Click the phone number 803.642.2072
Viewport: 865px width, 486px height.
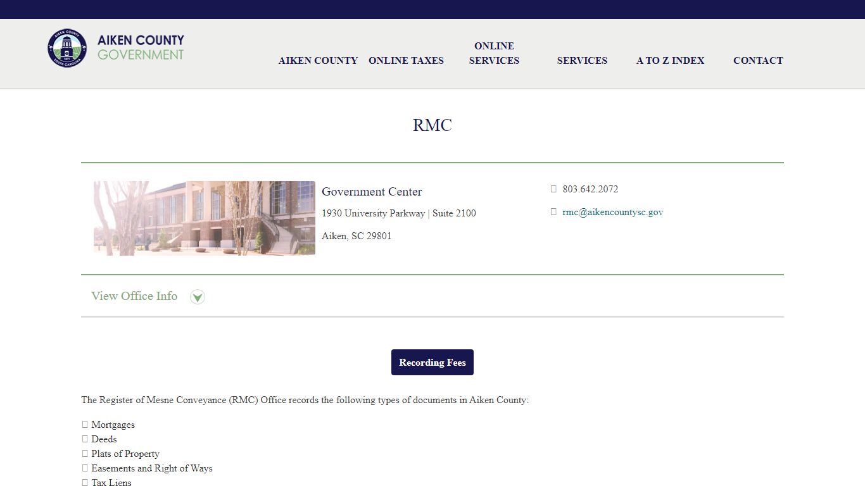590,189
